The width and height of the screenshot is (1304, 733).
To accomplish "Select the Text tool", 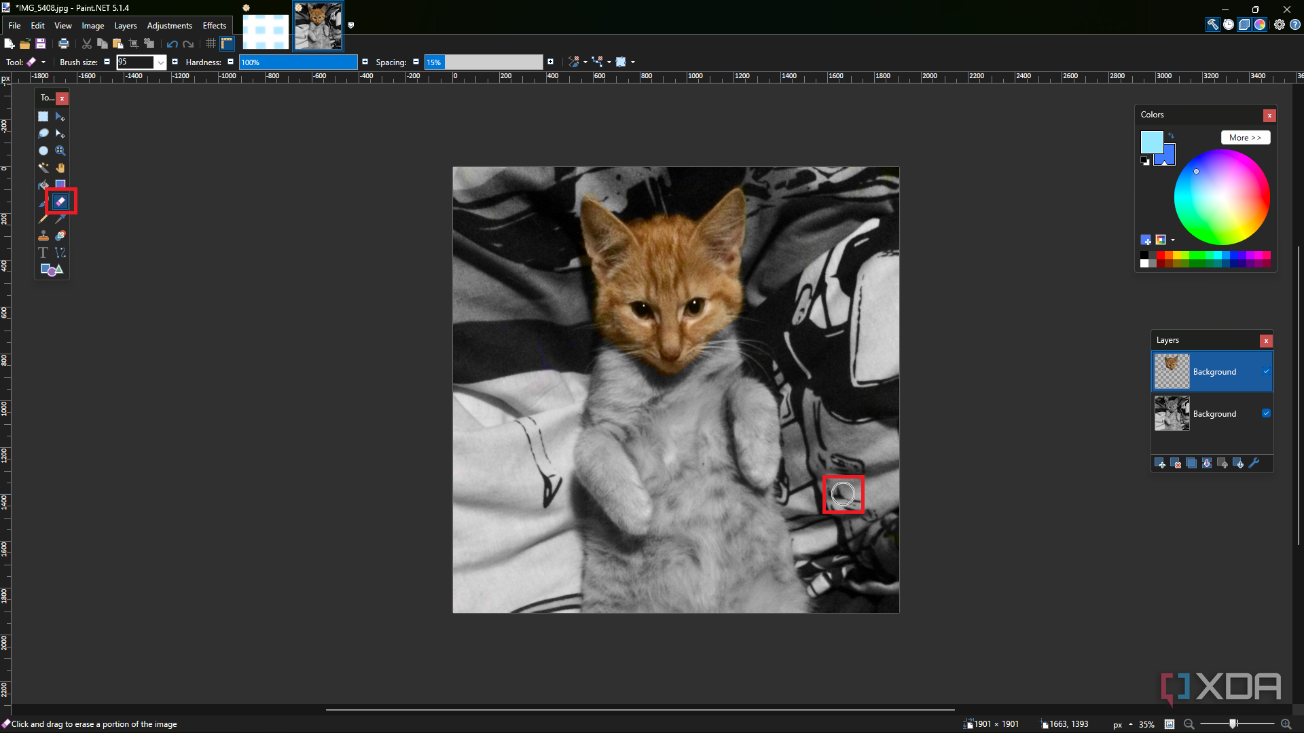I will point(43,252).
